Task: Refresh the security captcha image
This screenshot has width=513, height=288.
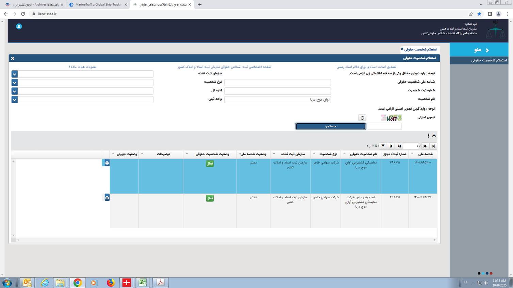Action: pos(362,118)
